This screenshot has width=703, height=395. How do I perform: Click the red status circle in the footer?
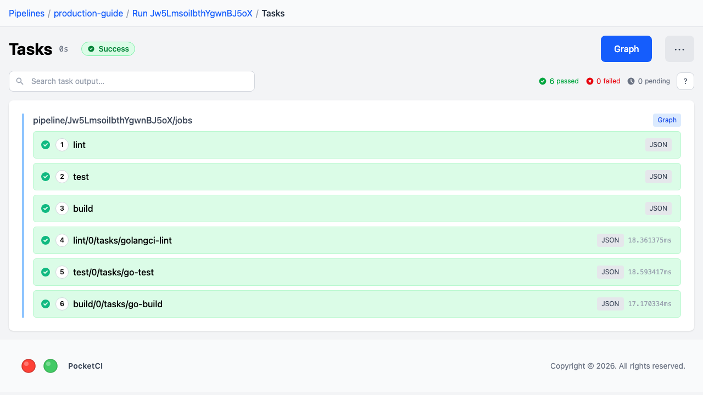[28, 365]
